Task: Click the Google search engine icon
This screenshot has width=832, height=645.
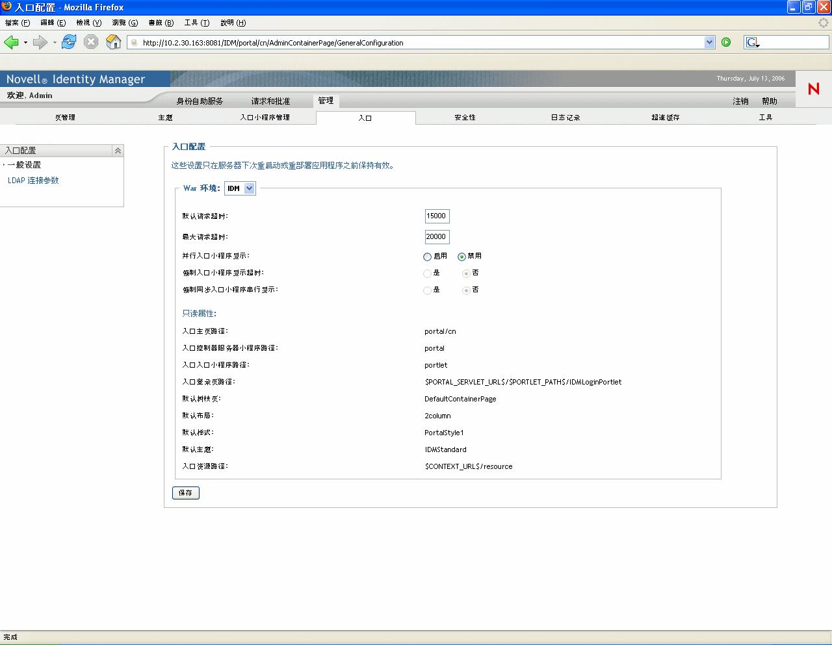Action: pyautogui.click(x=752, y=42)
